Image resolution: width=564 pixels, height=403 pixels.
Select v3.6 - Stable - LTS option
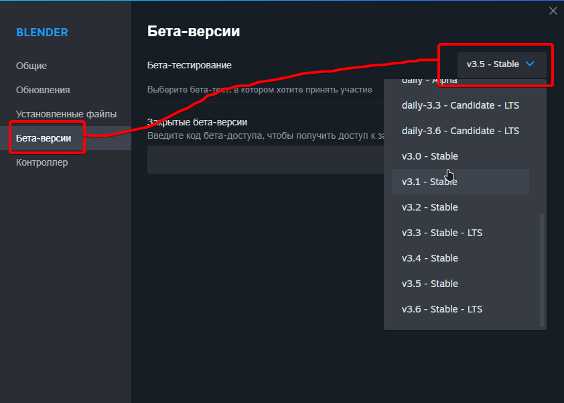coord(460,309)
